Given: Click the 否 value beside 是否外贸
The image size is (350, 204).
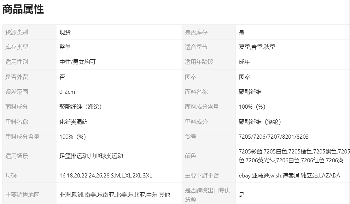Looking at the screenshot, I should (x=62, y=77).
